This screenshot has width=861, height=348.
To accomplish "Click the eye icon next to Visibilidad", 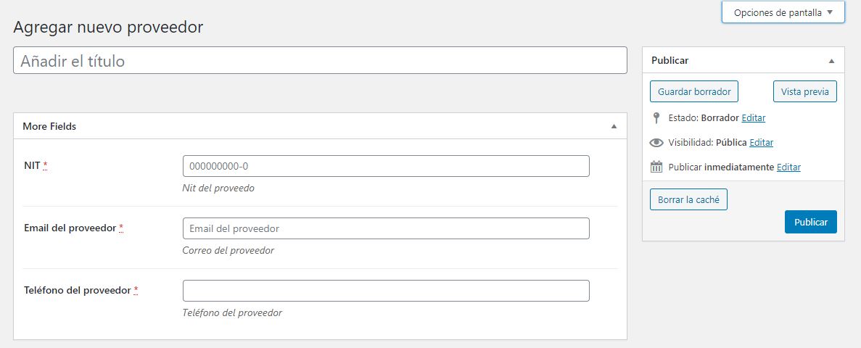I will point(656,143).
